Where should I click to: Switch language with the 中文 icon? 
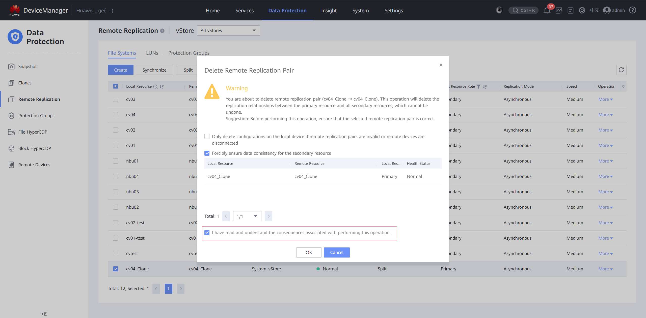(595, 10)
